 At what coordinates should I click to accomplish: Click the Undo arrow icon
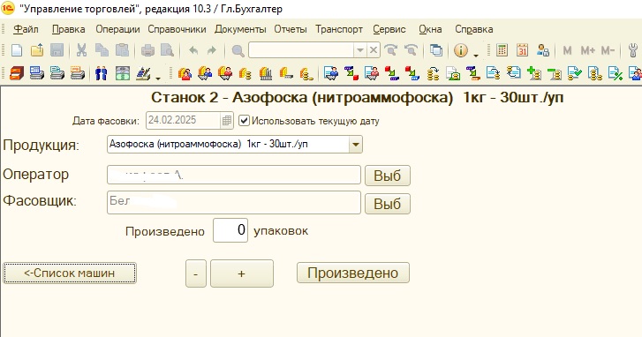coord(193,50)
